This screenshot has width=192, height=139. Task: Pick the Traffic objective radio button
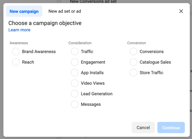tap(75, 52)
